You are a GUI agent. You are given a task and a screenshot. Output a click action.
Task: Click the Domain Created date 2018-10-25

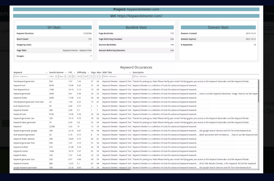tap(251, 33)
